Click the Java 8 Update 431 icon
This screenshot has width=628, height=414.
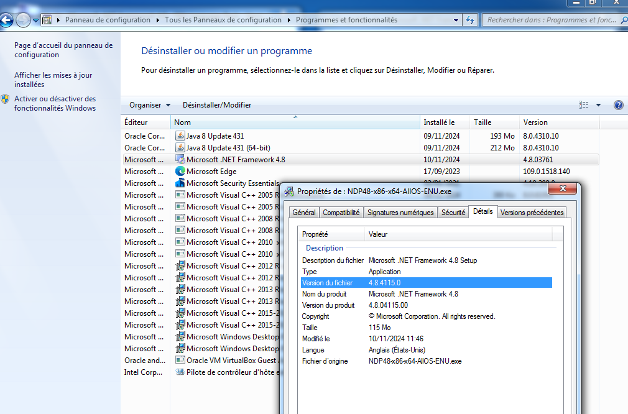pyautogui.click(x=180, y=136)
